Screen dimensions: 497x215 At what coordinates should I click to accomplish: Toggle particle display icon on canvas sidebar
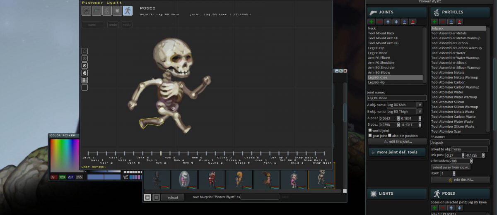click(x=84, y=73)
